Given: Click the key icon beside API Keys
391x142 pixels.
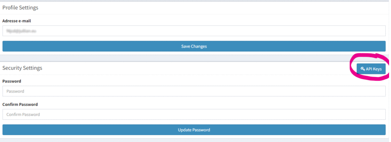Looking at the screenshot, I should [x=363, y=69].
